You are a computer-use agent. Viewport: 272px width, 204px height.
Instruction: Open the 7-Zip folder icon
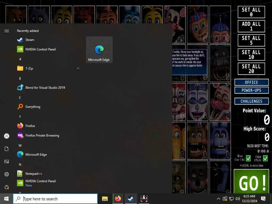(20, 68)
